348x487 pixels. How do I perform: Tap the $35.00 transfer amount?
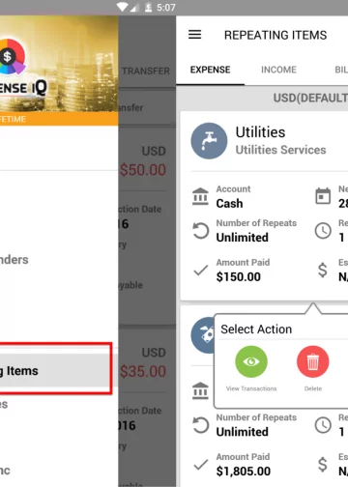143,371
